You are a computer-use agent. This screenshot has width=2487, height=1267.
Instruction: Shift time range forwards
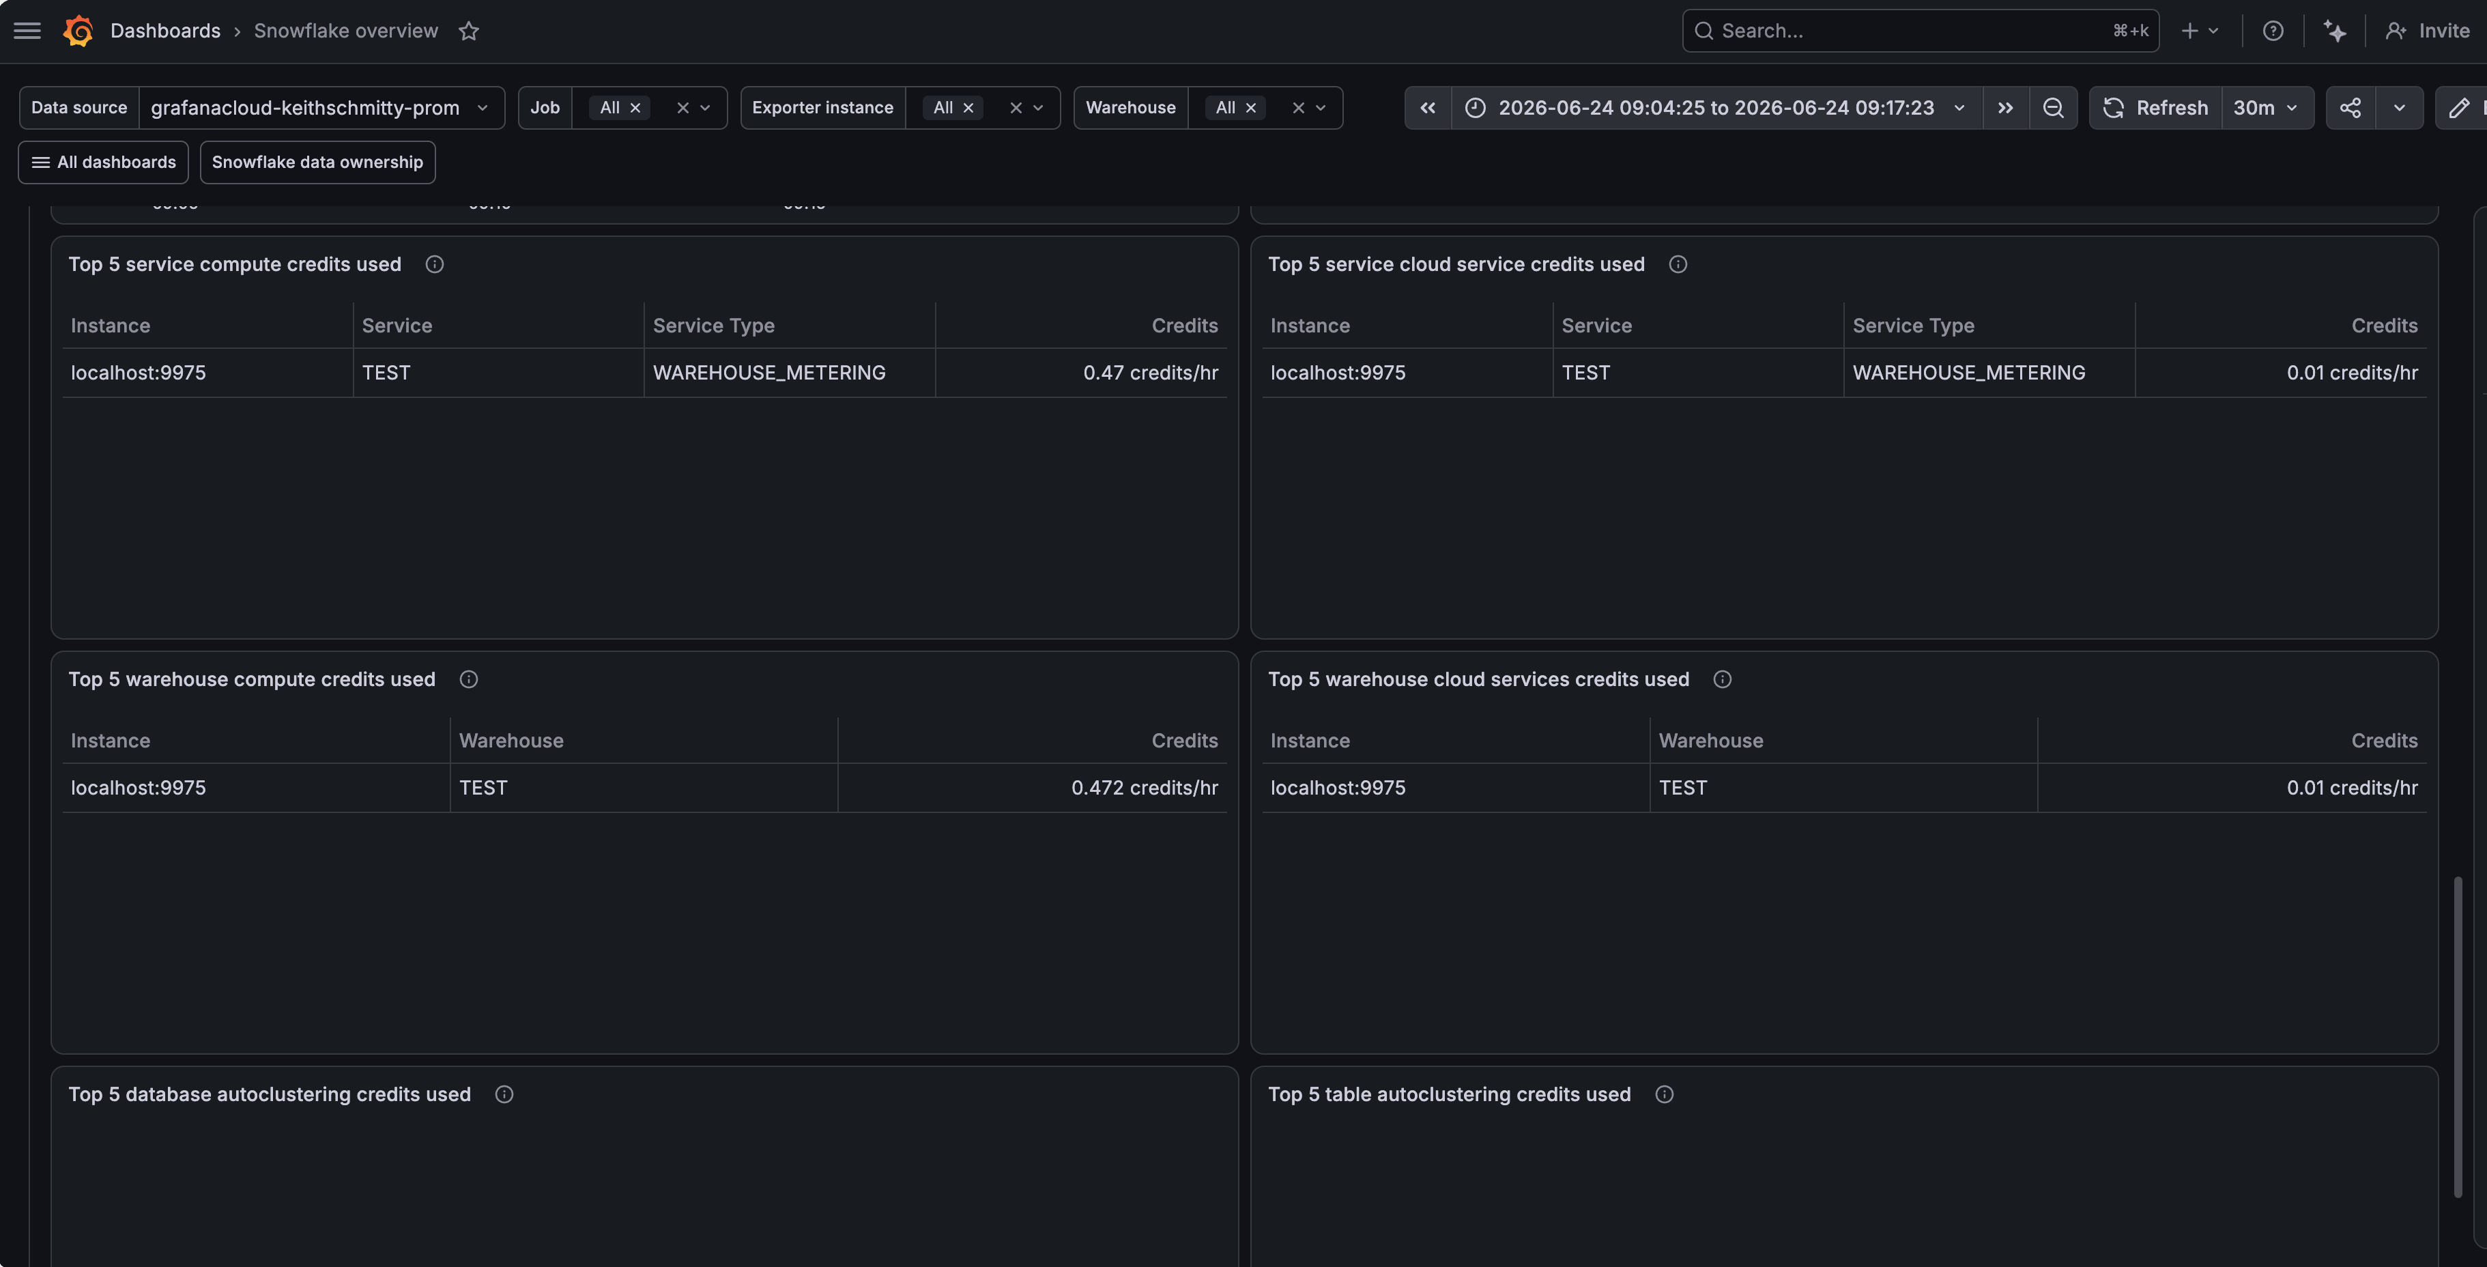[2005, 107]
